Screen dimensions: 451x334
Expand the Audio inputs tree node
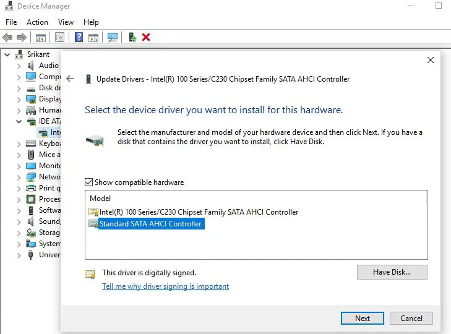pyautogui.click(x=19, y=66)
